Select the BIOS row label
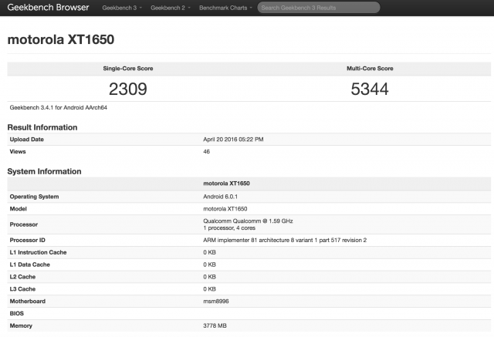 (x=17, y=314)
